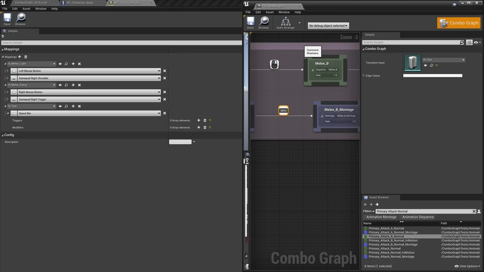Click View Options in the Asset Browser footer

coord(467,266)
